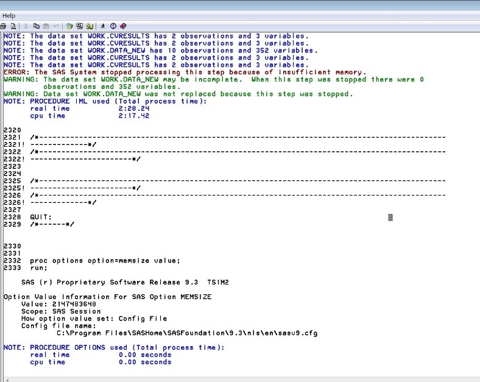This screenshot has height=382, width=480.
Task: Click log line number 2321
Action: tap(12, 138)
